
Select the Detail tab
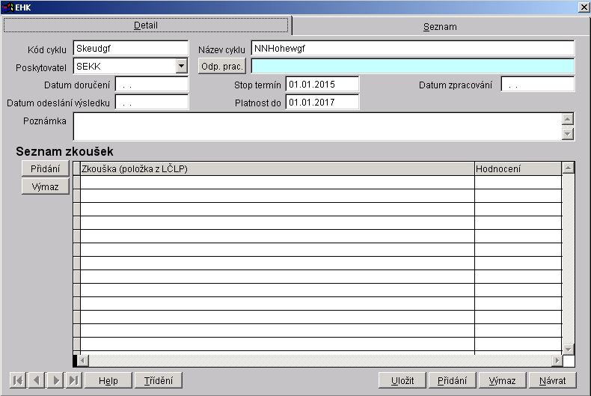pos(146,25)
